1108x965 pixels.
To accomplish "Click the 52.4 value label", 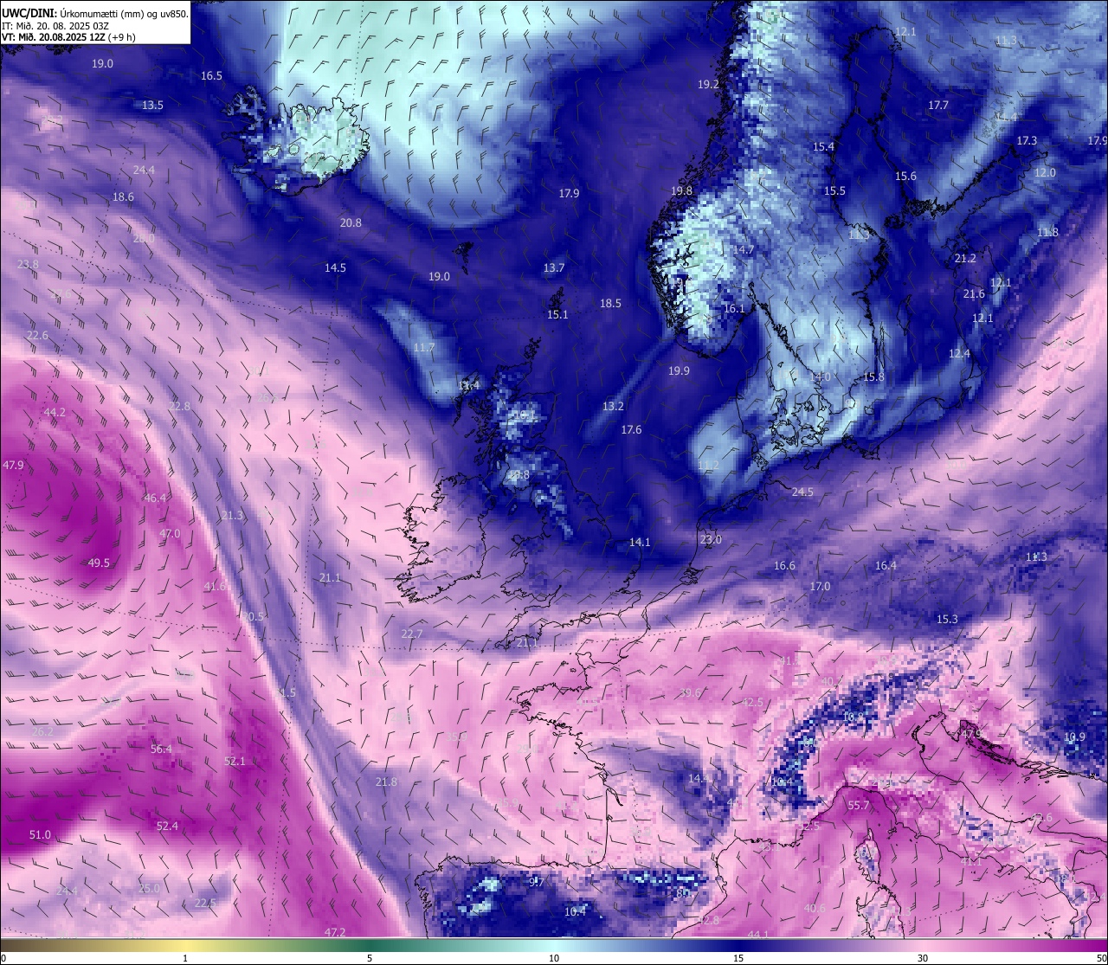I will point(167,827).
